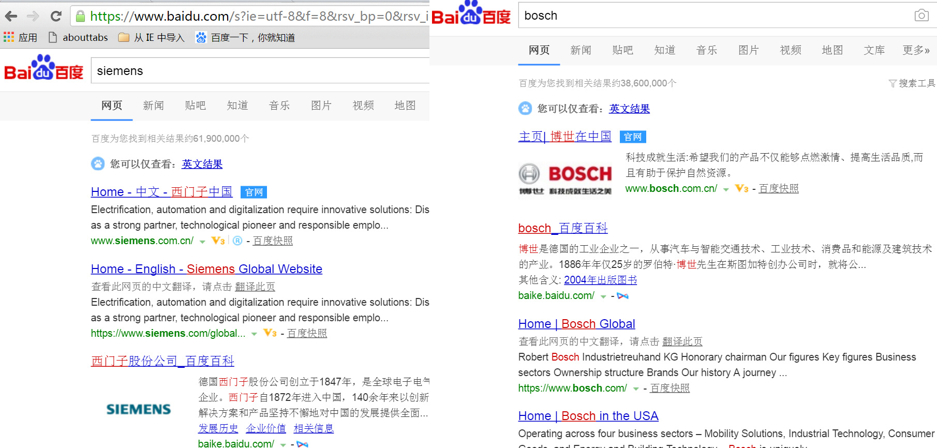The width and height of the screenshot is (937, 448).
Task: Click the Baidu logo in the siemens window
Action: pos(43,68)
